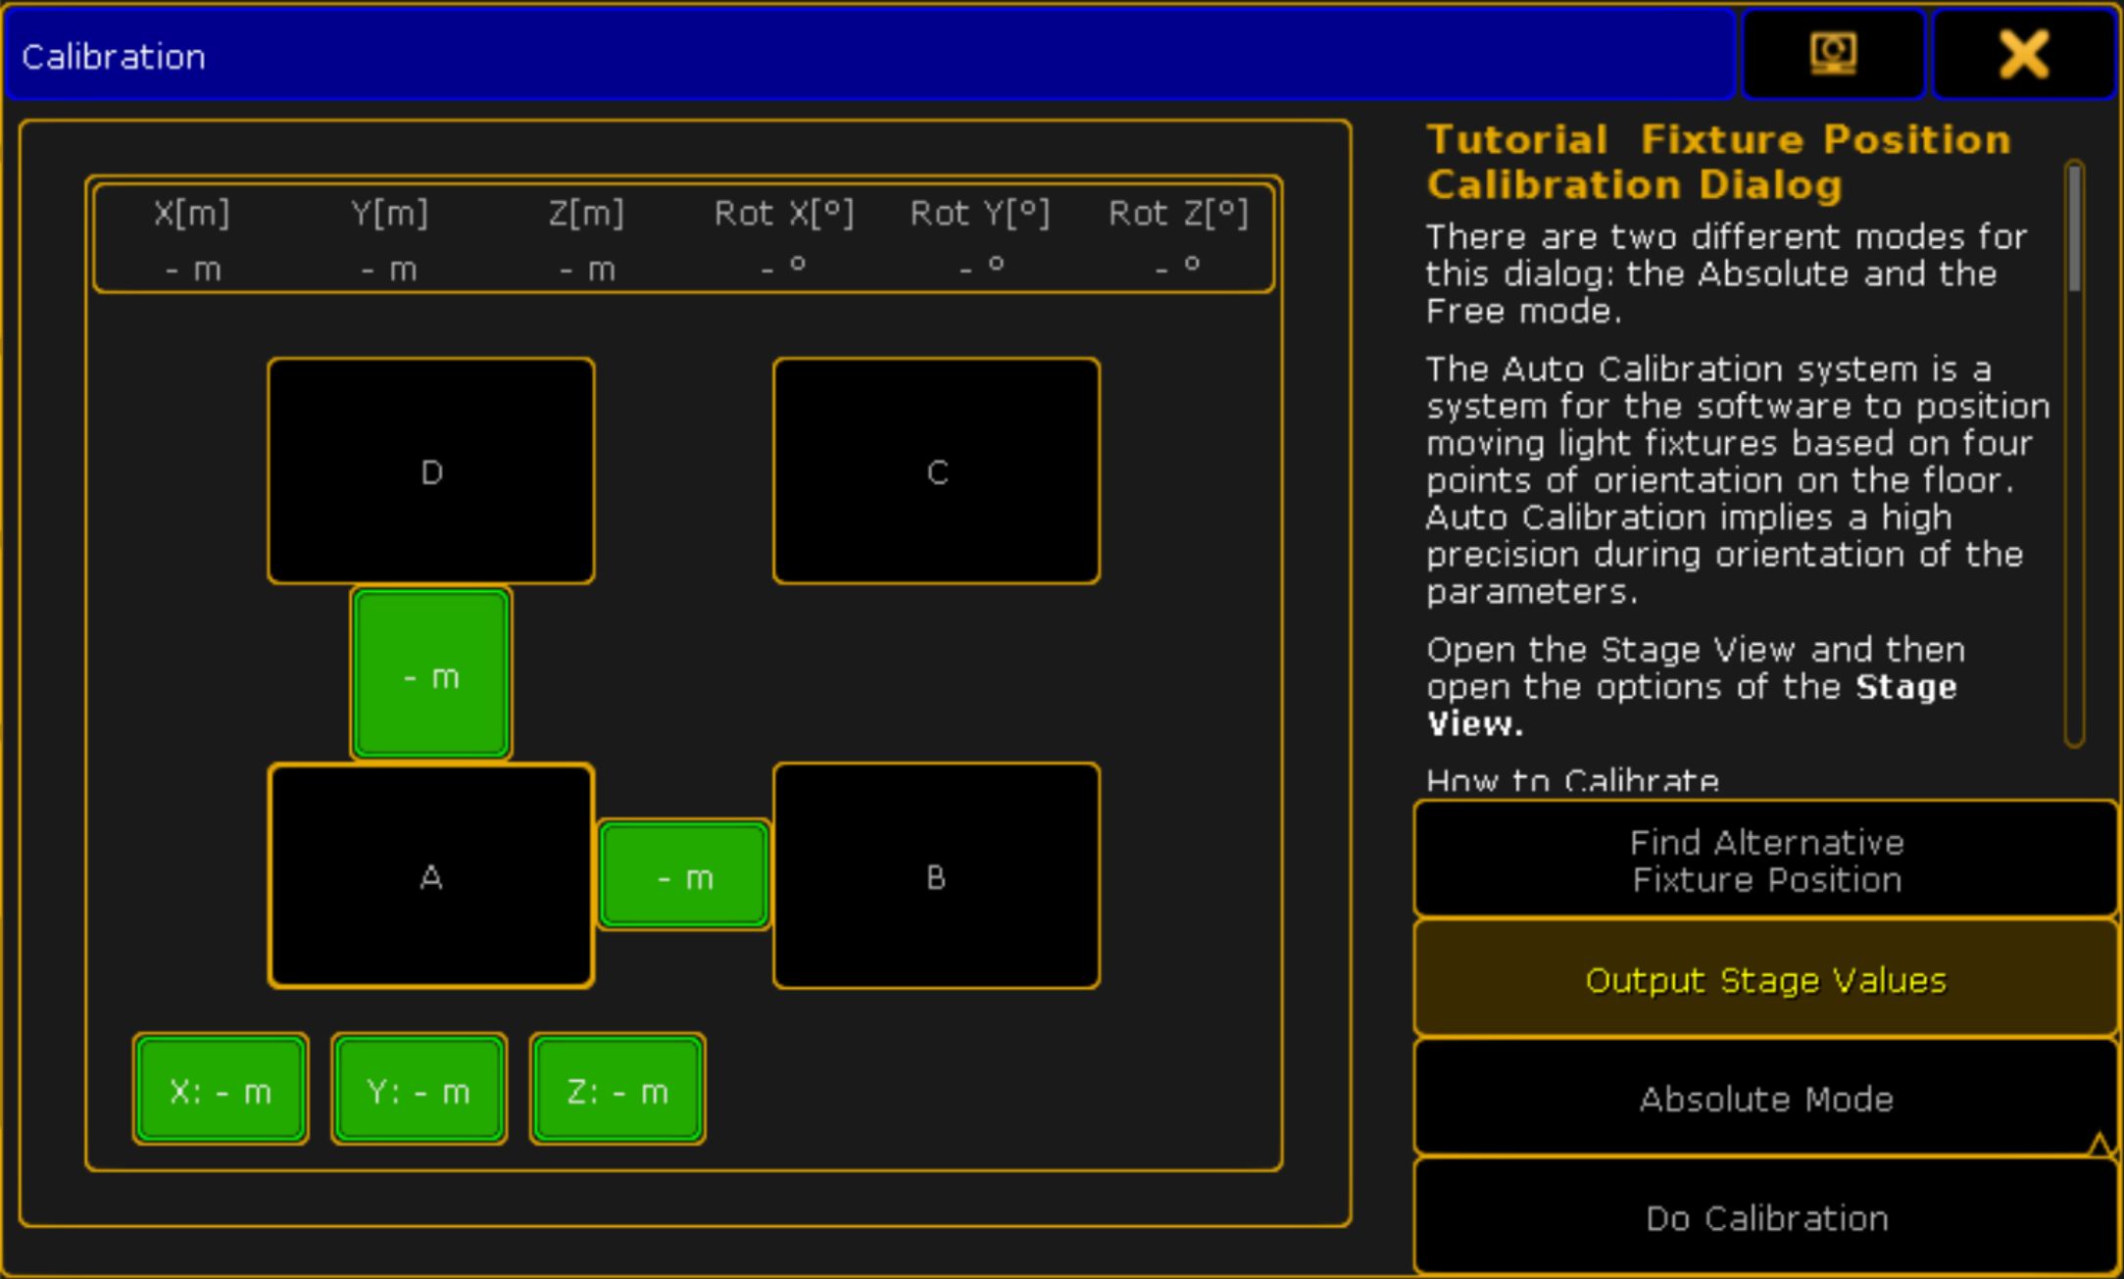Screen dimensions: 2124x1279
Task: Open the Absolute Mode dropdown button
Action: pos(1765,1099)
